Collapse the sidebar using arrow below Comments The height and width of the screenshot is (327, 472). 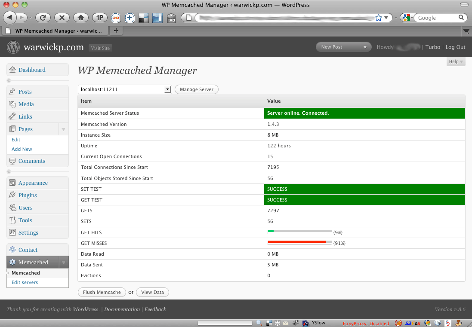[9, 171]
